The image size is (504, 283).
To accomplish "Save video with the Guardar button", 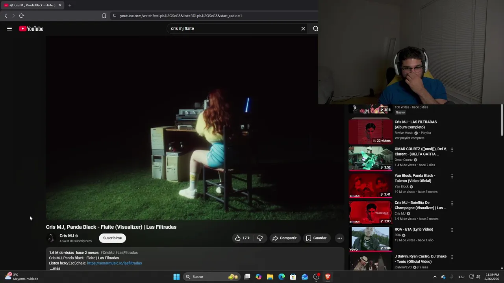I will (316, 238).
